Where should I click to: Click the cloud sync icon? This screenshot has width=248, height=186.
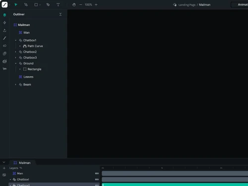coord(175,4)
